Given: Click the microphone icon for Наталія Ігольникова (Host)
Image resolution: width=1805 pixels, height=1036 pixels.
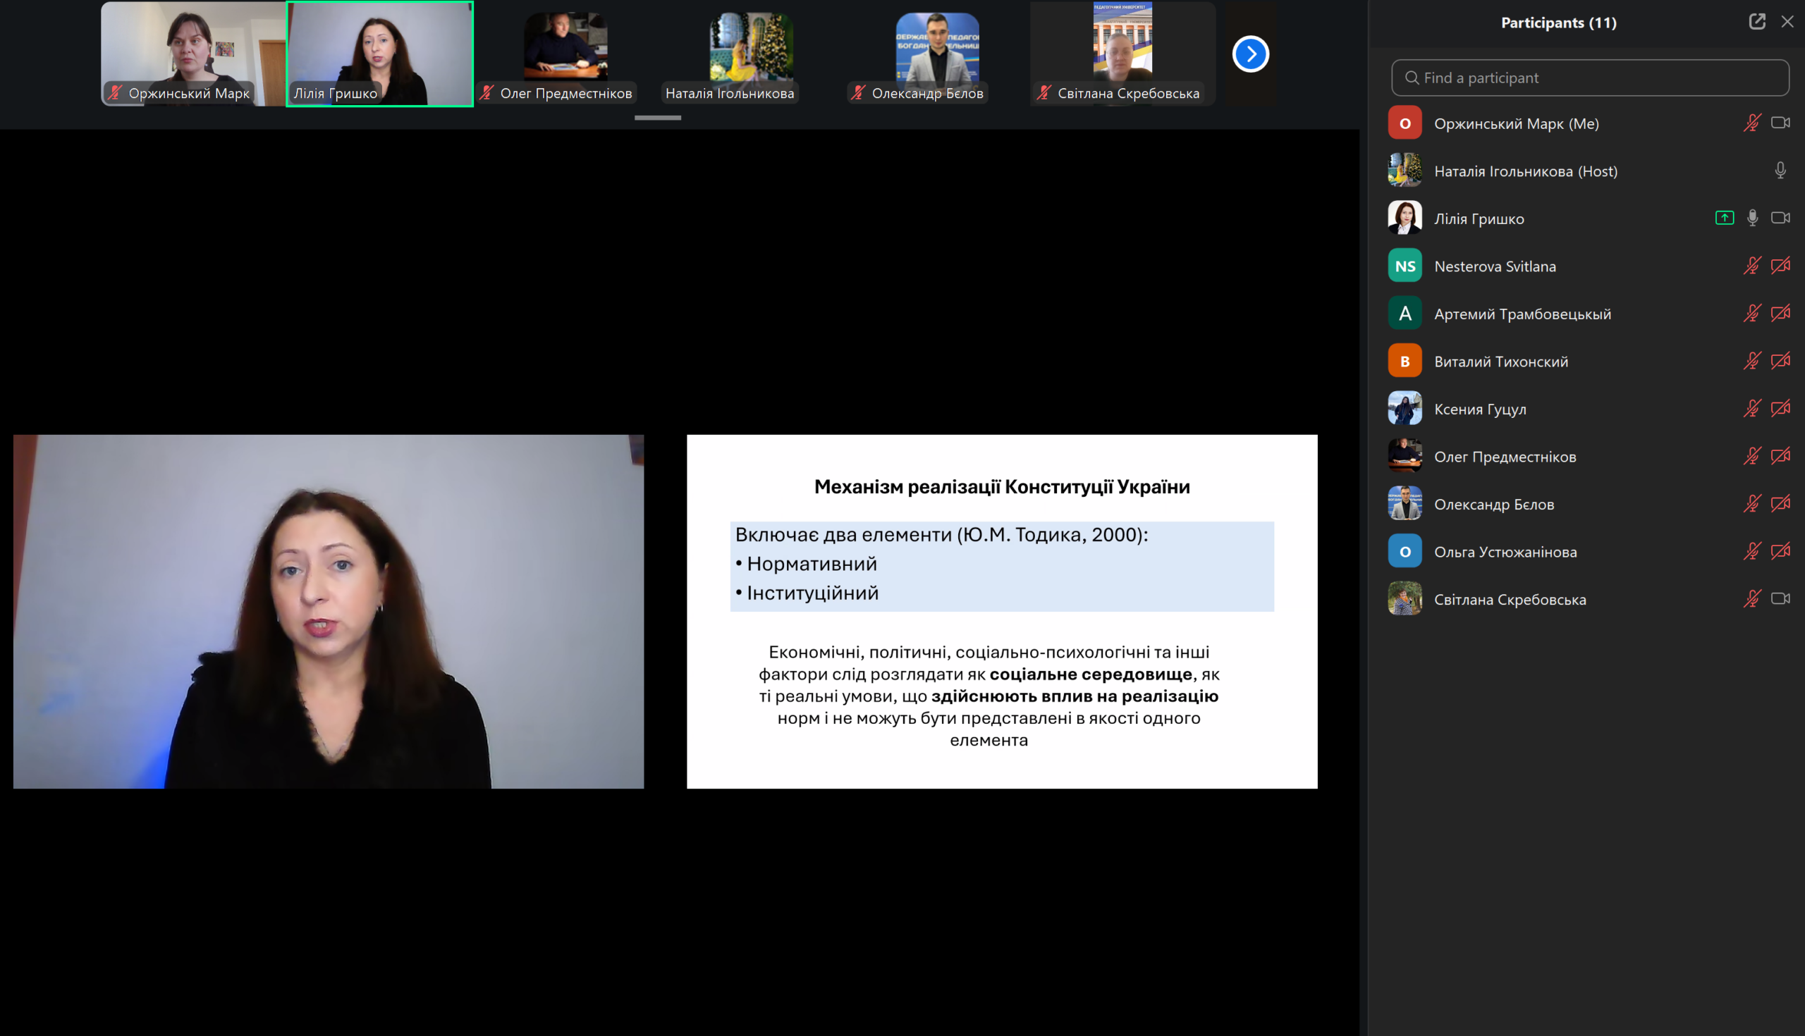Looking at the screenshot, I should point(1780,171).
